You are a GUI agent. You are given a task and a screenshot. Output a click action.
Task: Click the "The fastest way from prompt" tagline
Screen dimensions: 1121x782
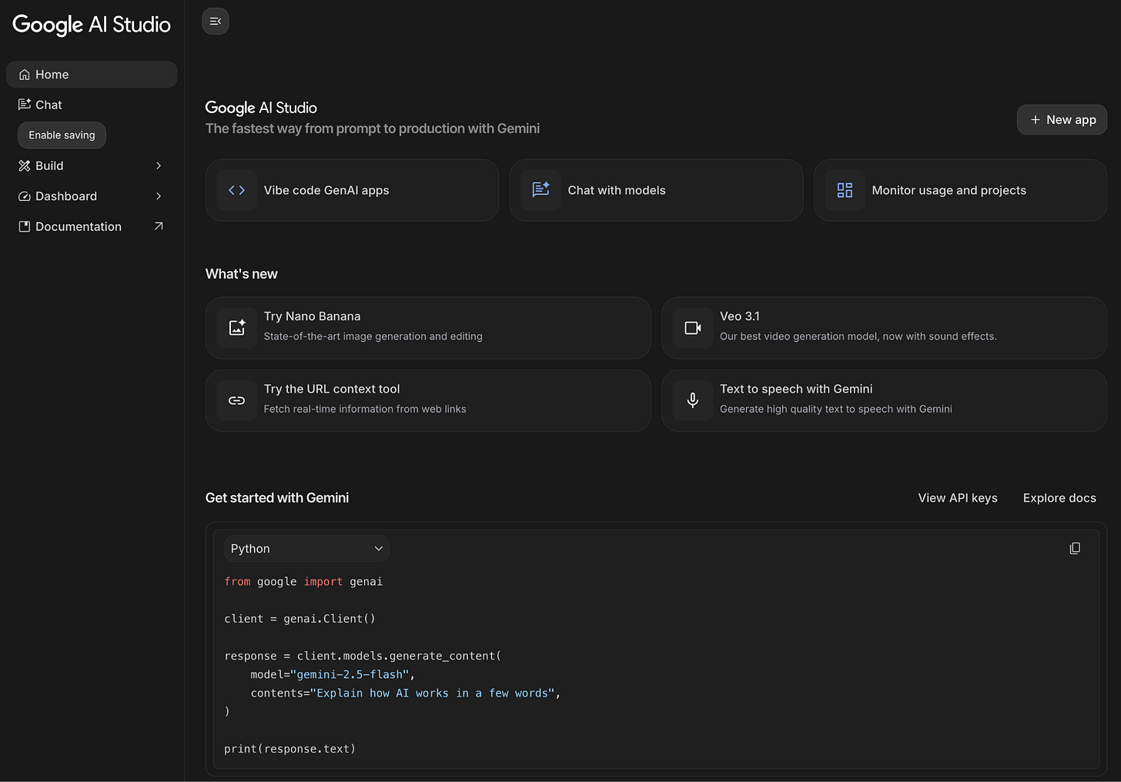[373, 129]
